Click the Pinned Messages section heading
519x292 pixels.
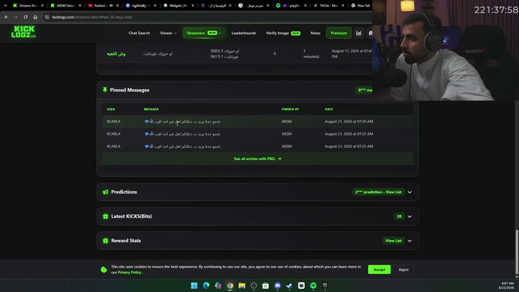[x=129, y=90]
